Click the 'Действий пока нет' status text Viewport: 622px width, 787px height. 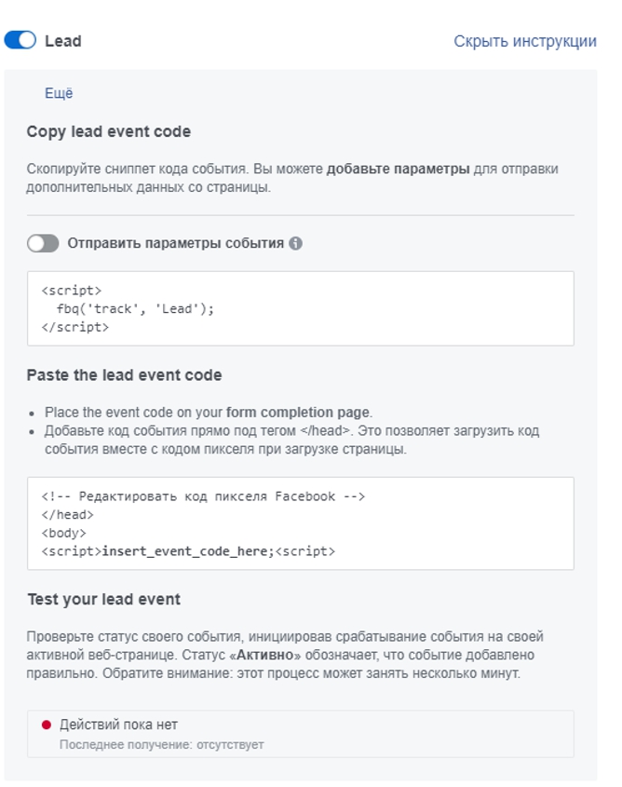(x=118, y=725)
